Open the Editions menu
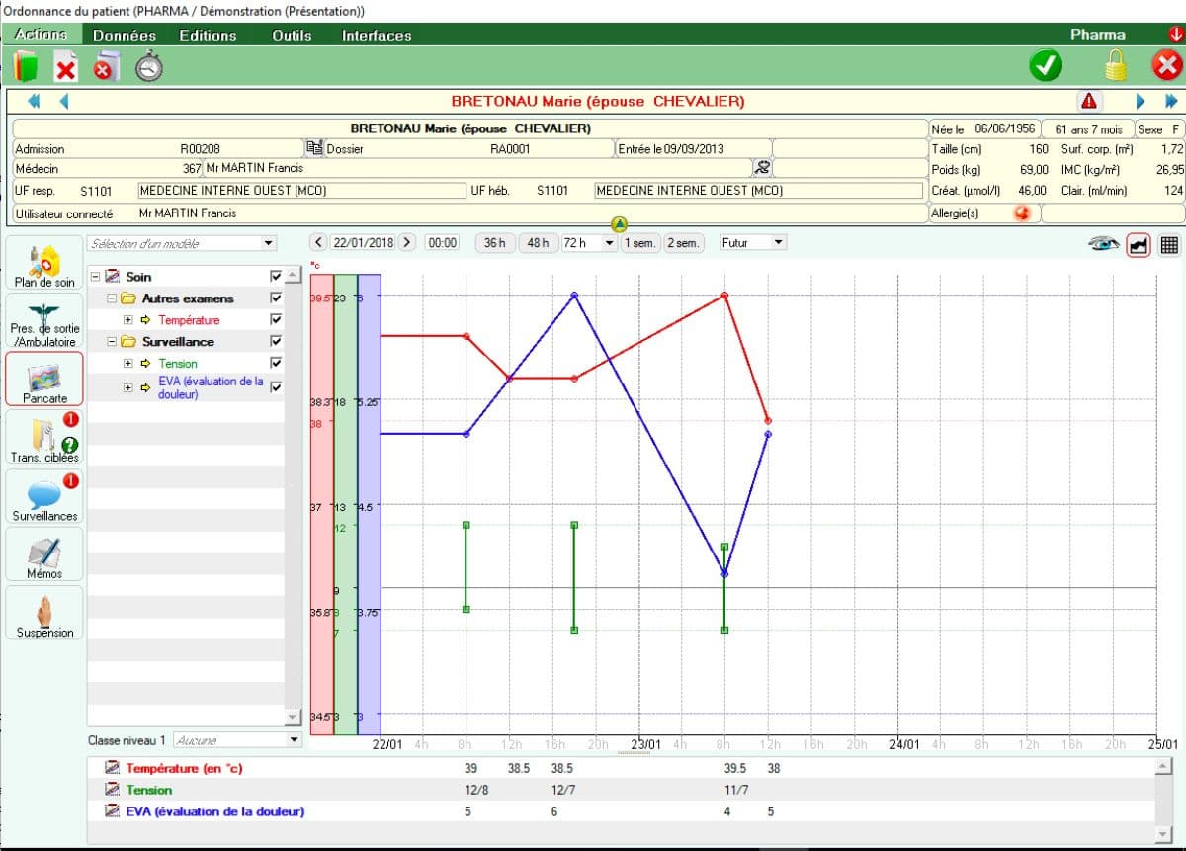This screenshot has width=1186, height=851. click(208, 35)
